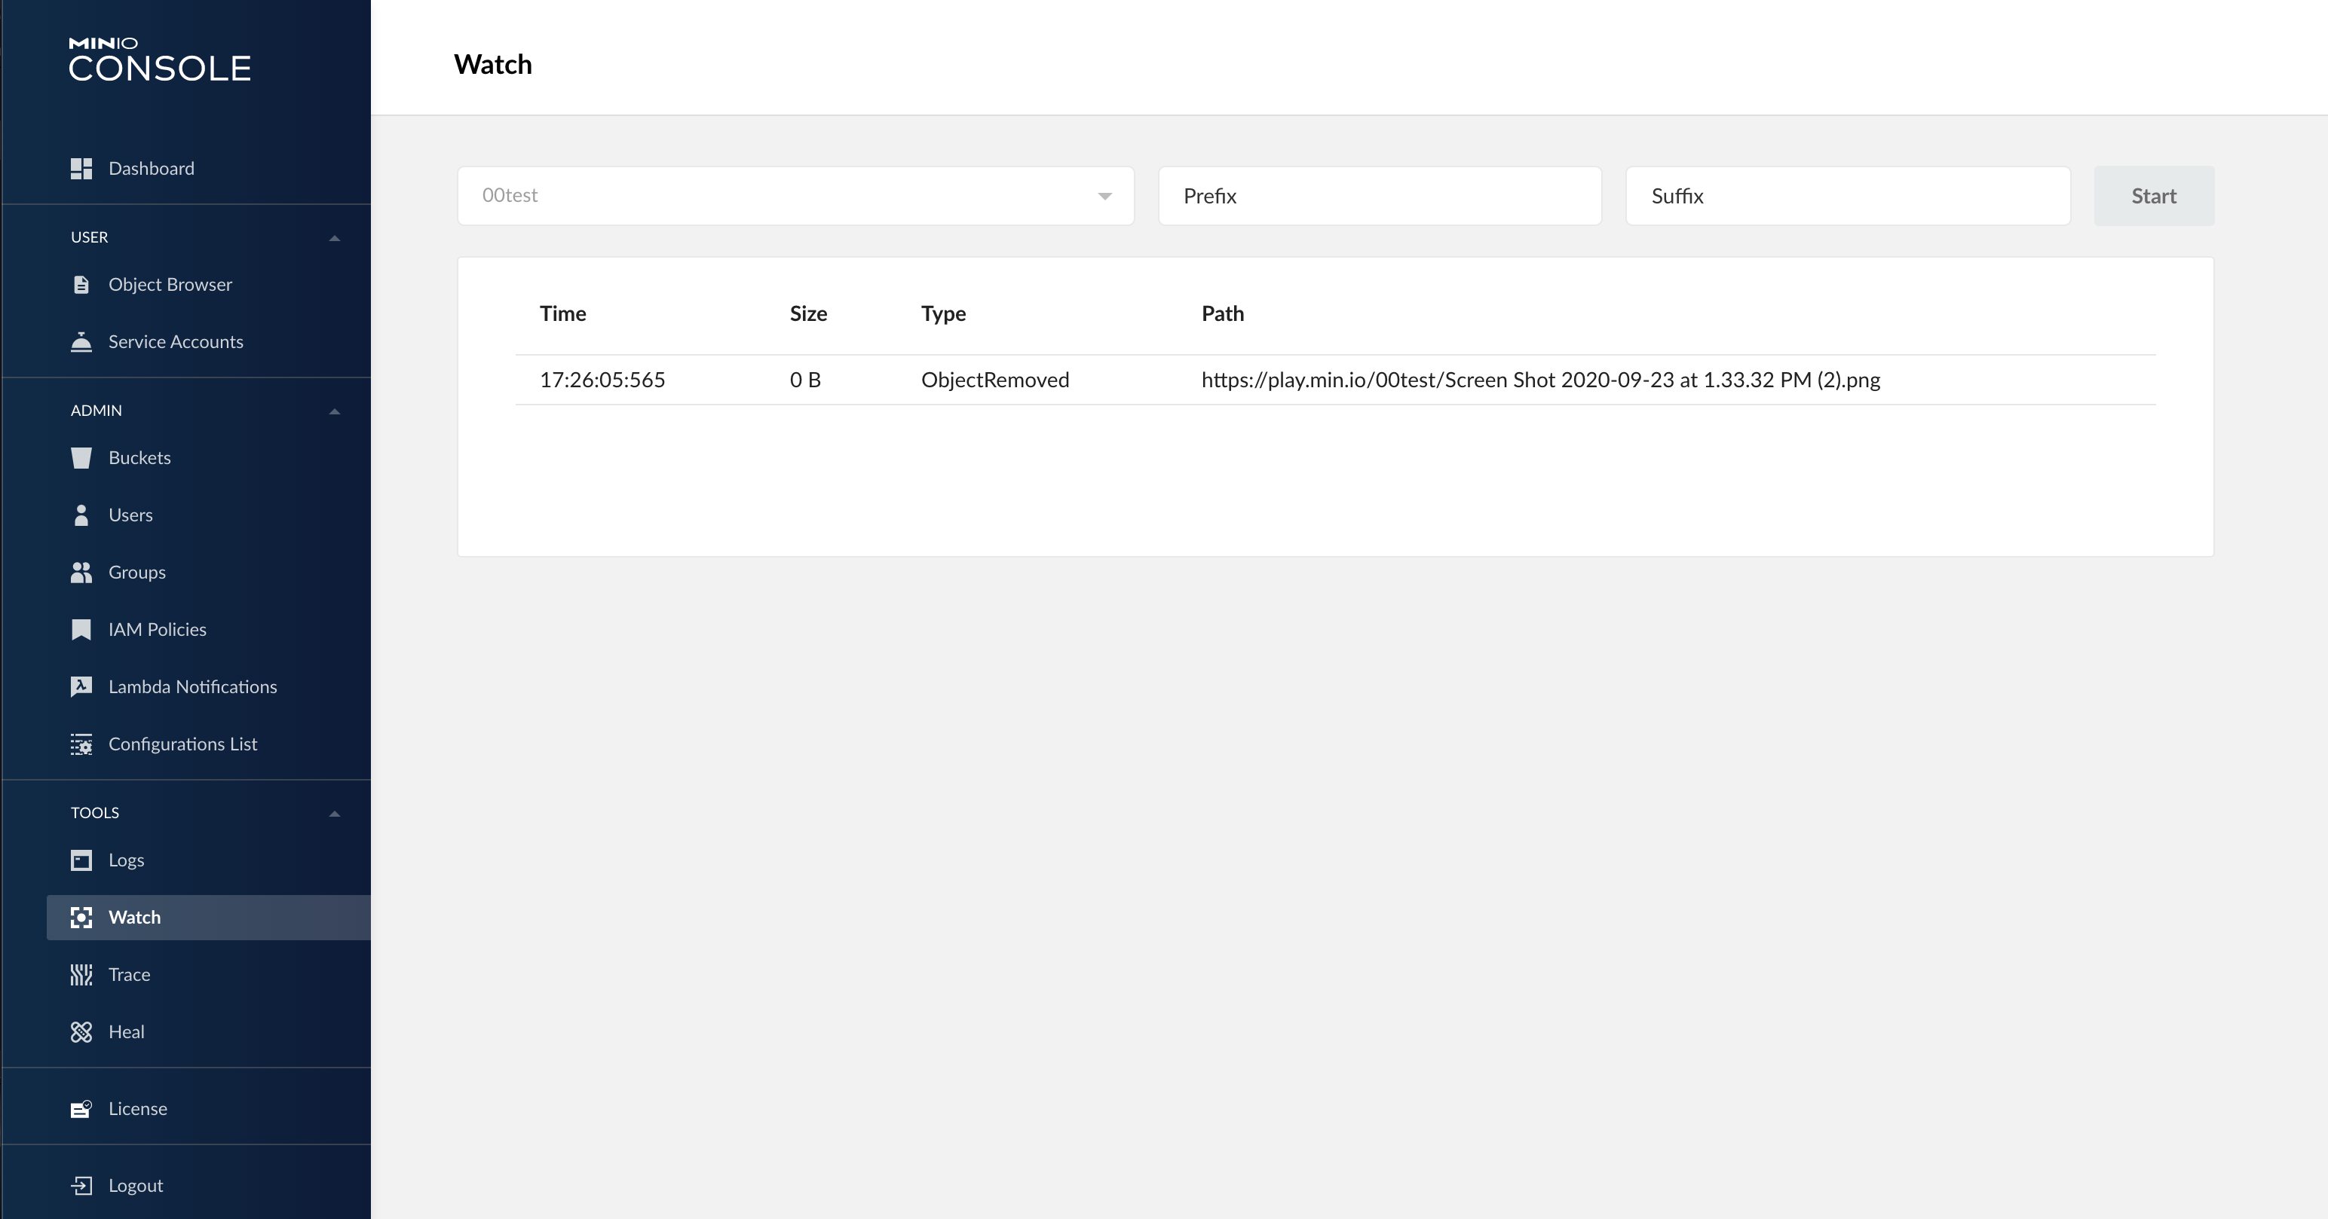Navigate to Buckets label
This screenshot has height=1219, width=2328.
(139, 458)
